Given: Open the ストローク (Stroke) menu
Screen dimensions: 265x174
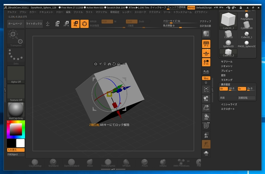Looking at the screenshot, I should [x=140, y=12].
